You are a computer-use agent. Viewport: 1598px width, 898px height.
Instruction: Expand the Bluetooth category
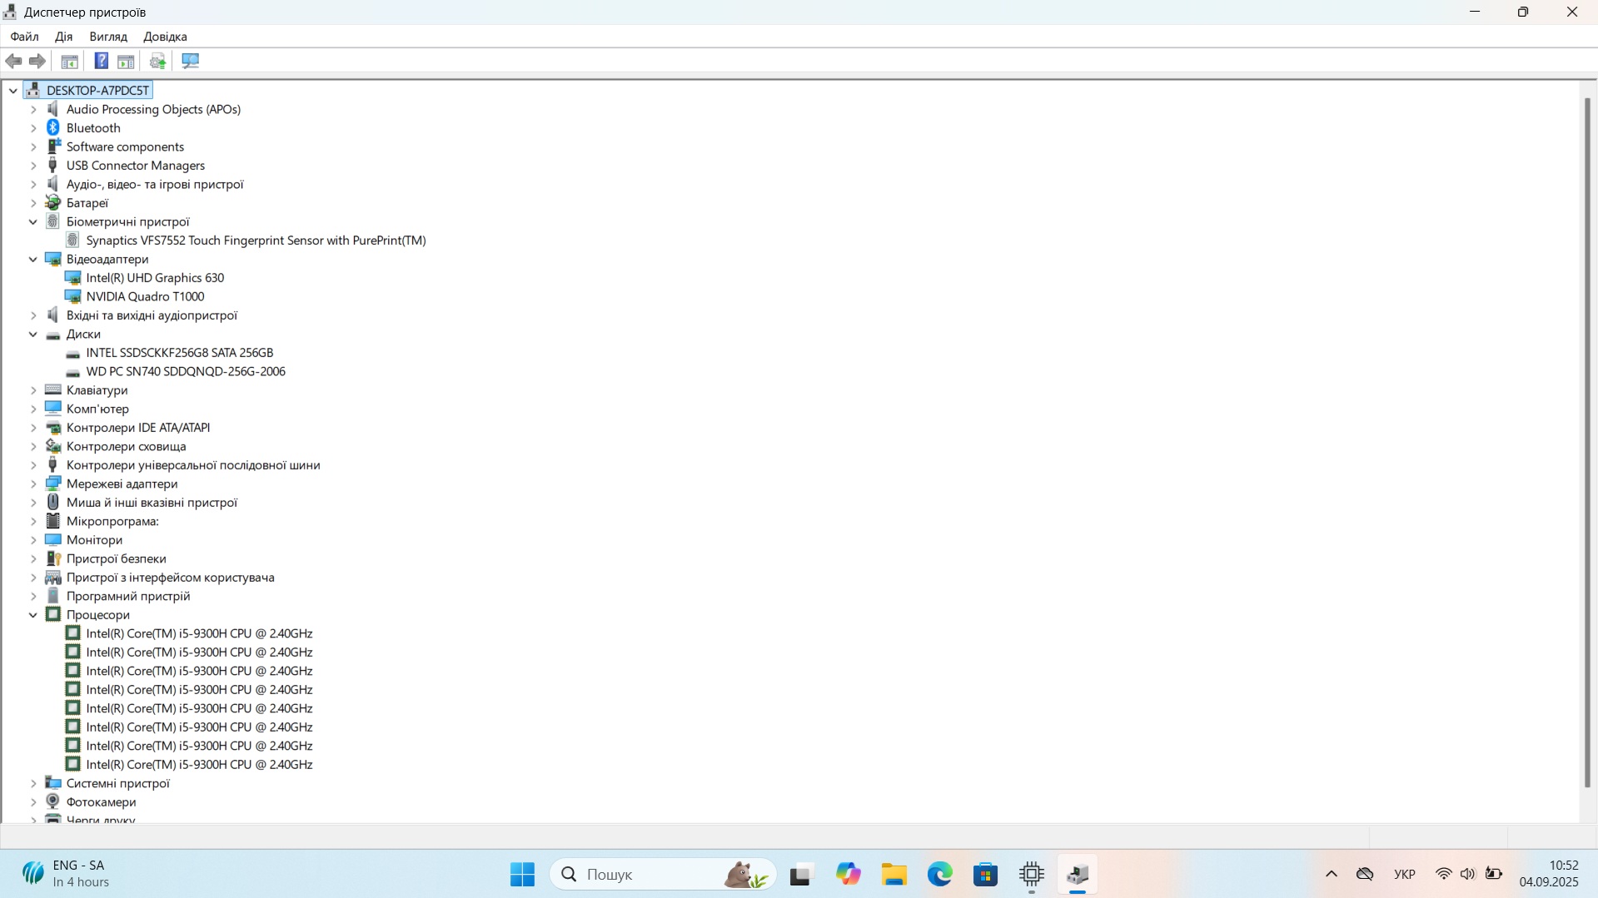(x=33, y=127)
